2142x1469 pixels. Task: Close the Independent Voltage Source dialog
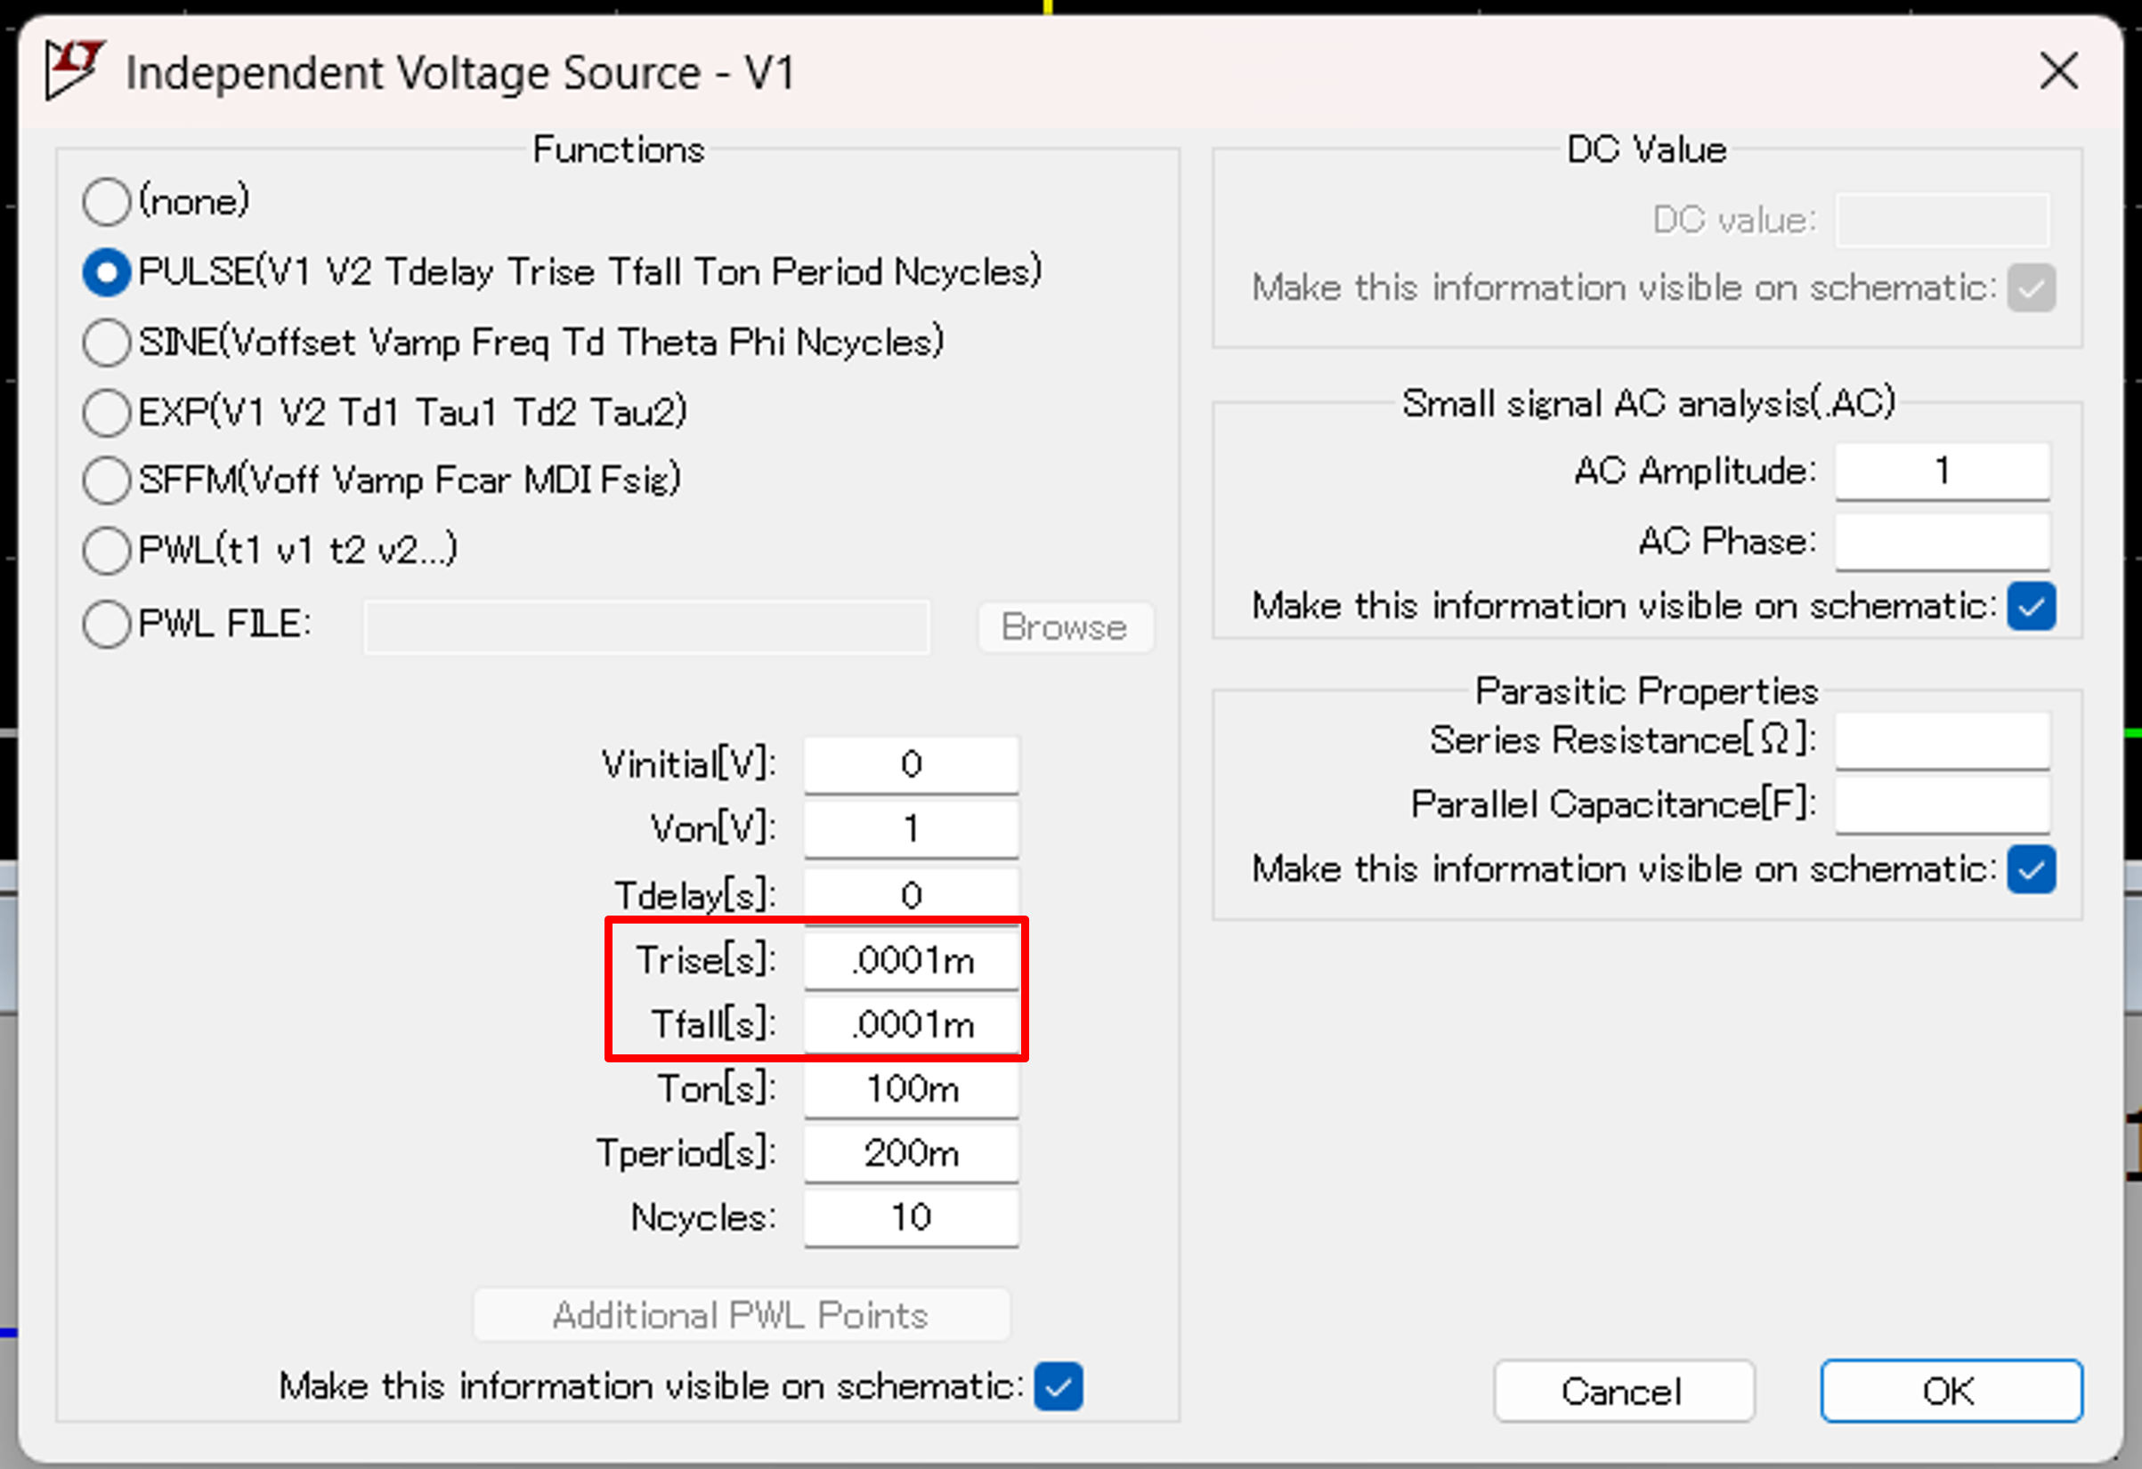pyautogui.click(x=2058, y=71)
